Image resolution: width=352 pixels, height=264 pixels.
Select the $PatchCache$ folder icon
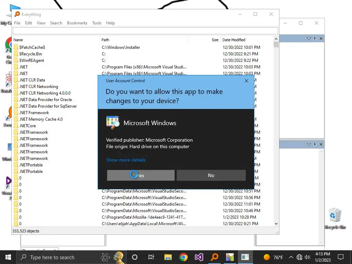pyautogui.click(x=16, y=47)
